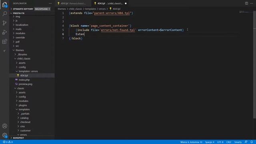Expand the img folder
Viewport: 256px width, 144px height.
(18, 16)
